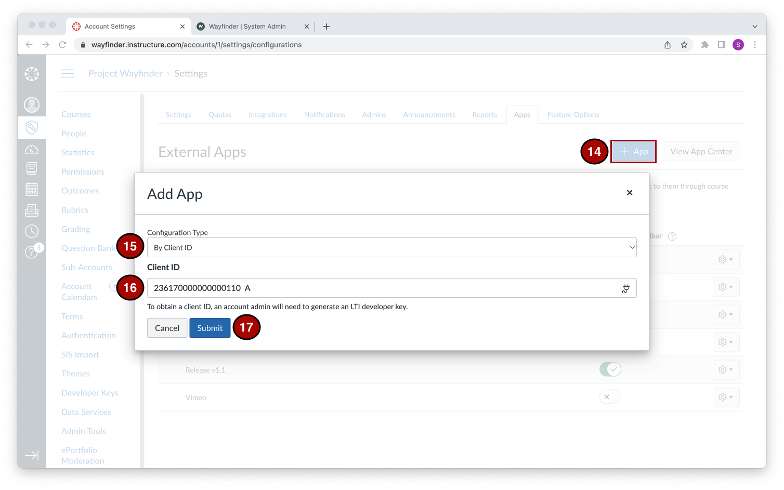The height and width of the screenshot is (490, 784).
Task: Open the Chrome three-dot menu
Action: pyautogui.click(x=755, y=45)
